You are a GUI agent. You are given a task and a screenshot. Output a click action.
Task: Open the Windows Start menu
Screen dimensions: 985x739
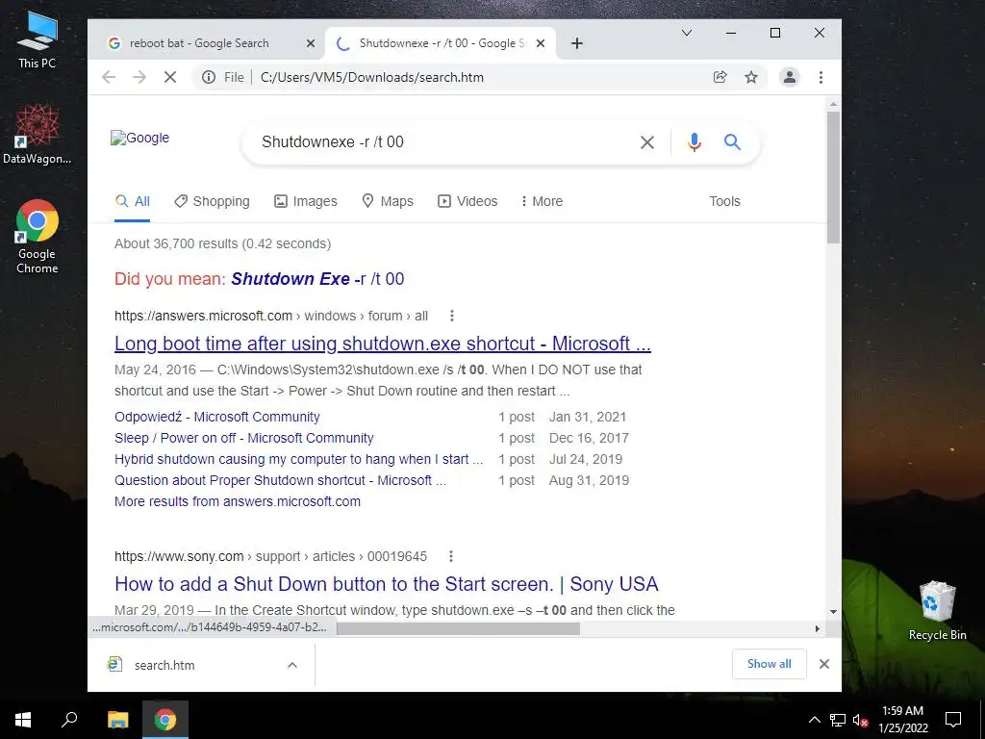click(23, 720)
